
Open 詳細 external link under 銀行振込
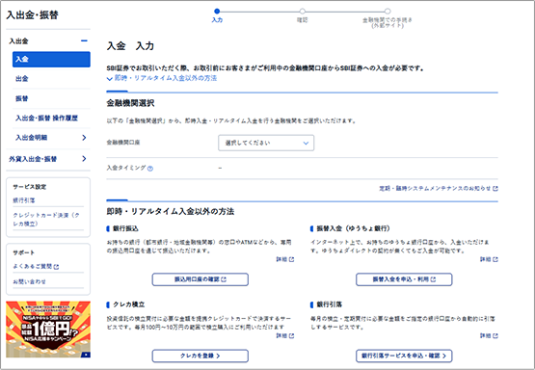(285, 259)
